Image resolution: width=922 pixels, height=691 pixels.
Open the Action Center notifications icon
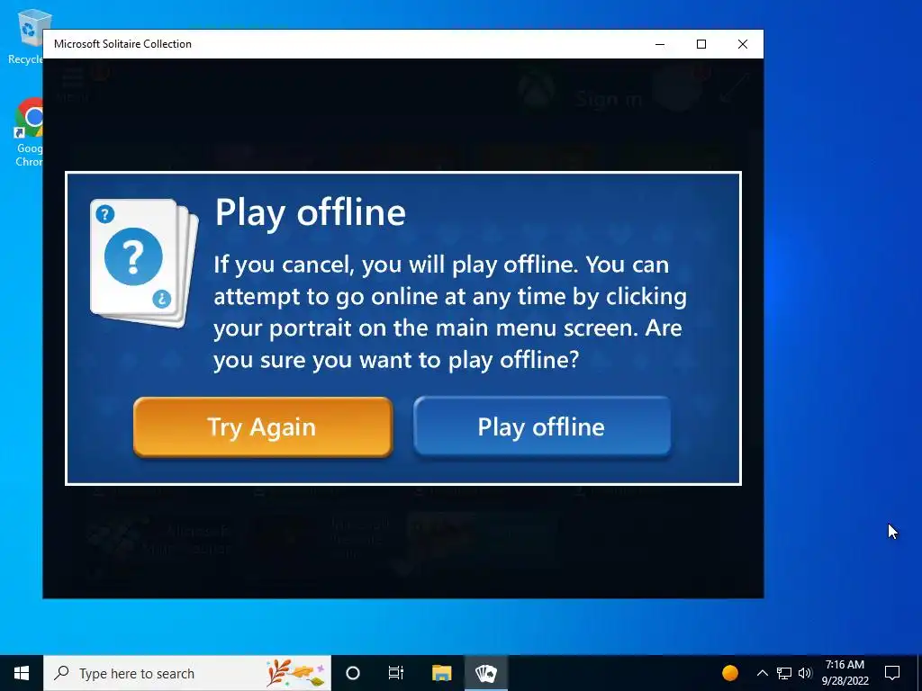pos(892,673)
